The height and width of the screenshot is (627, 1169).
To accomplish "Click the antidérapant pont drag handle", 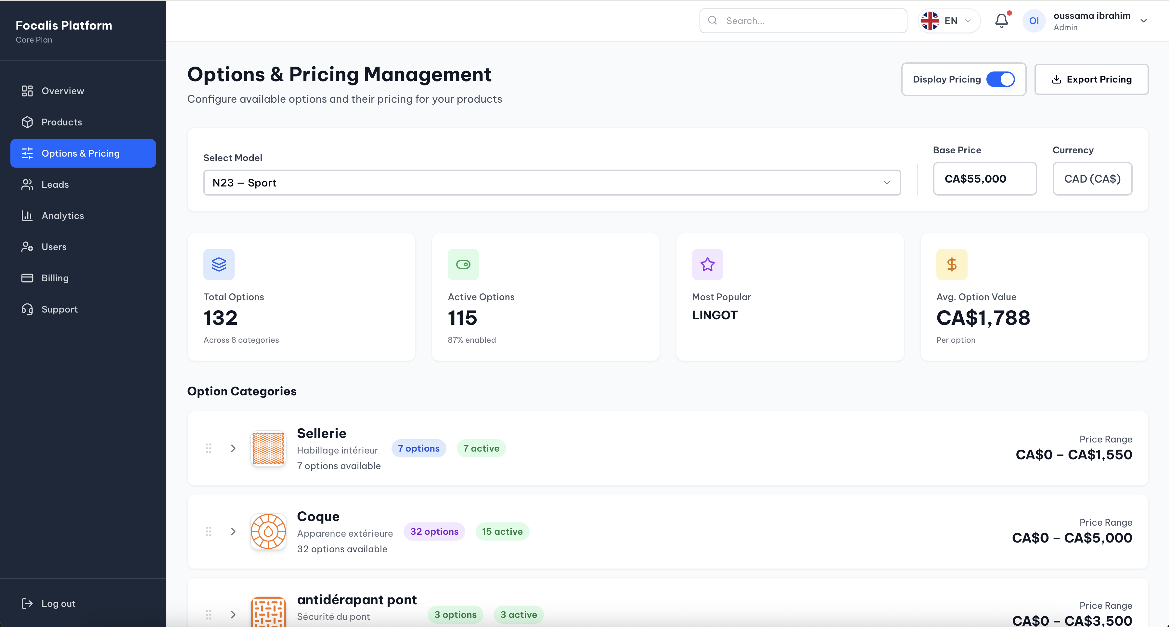I will pyautogui.click(x=208, y=615).
